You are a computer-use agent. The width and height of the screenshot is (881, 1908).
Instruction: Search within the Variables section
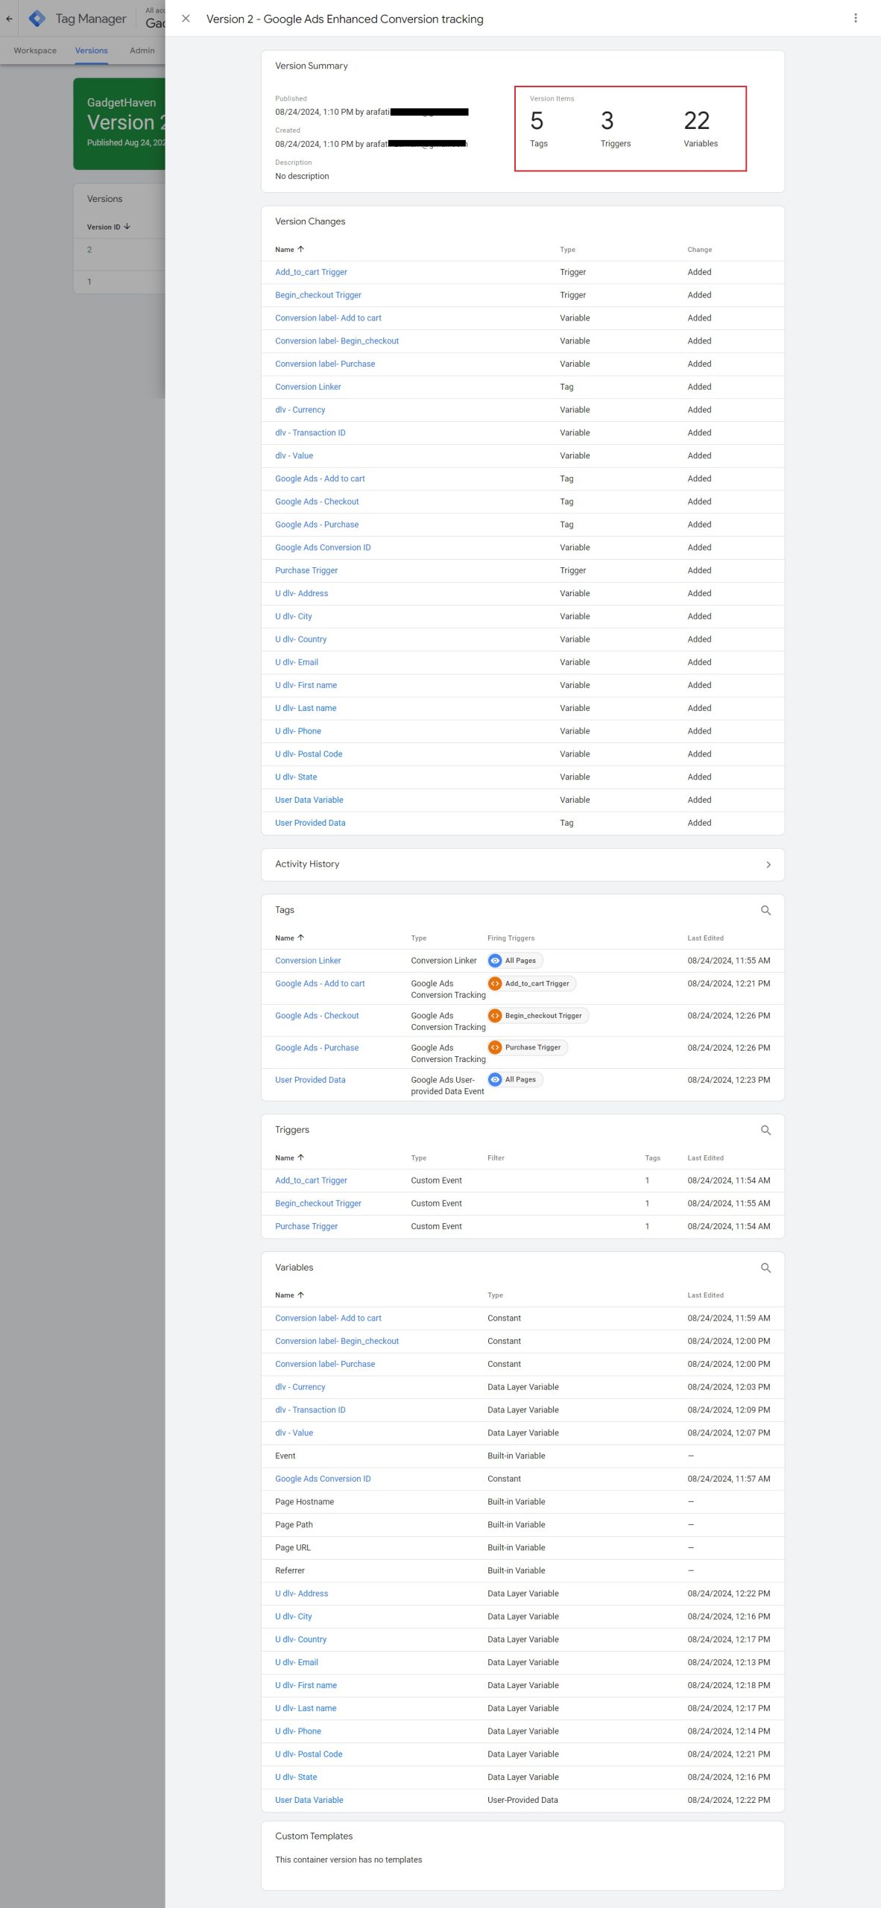pyautogui.click(x=765, y=1268)
